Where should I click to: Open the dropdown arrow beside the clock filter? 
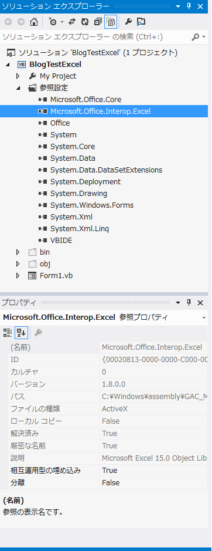[x=61, y=22]
